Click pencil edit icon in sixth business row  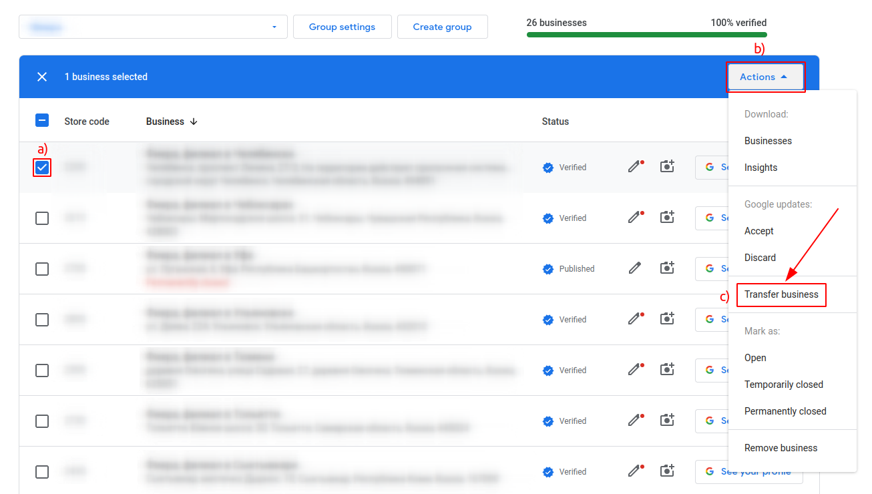635,421
